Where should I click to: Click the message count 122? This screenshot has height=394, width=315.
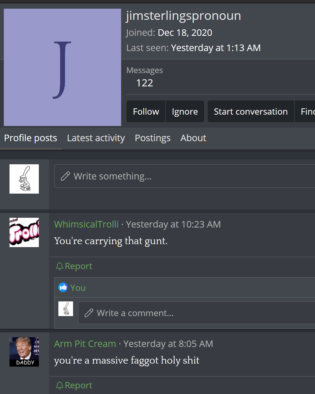(144, 83)
